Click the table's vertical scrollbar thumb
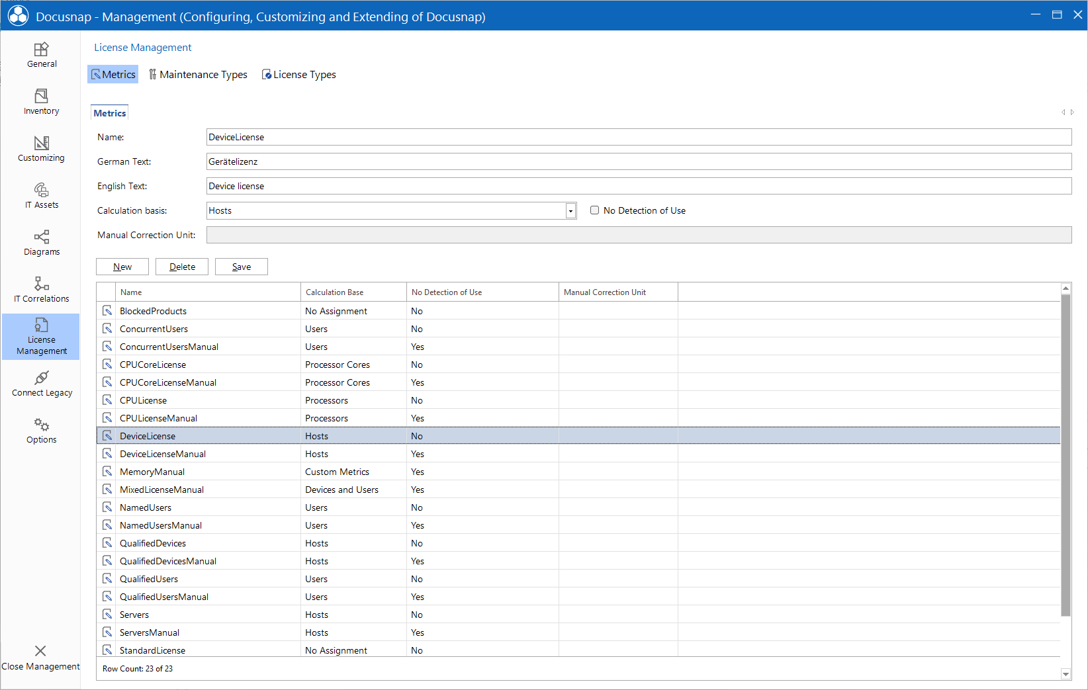The image size is (1088, 690). coord(1065,455)
